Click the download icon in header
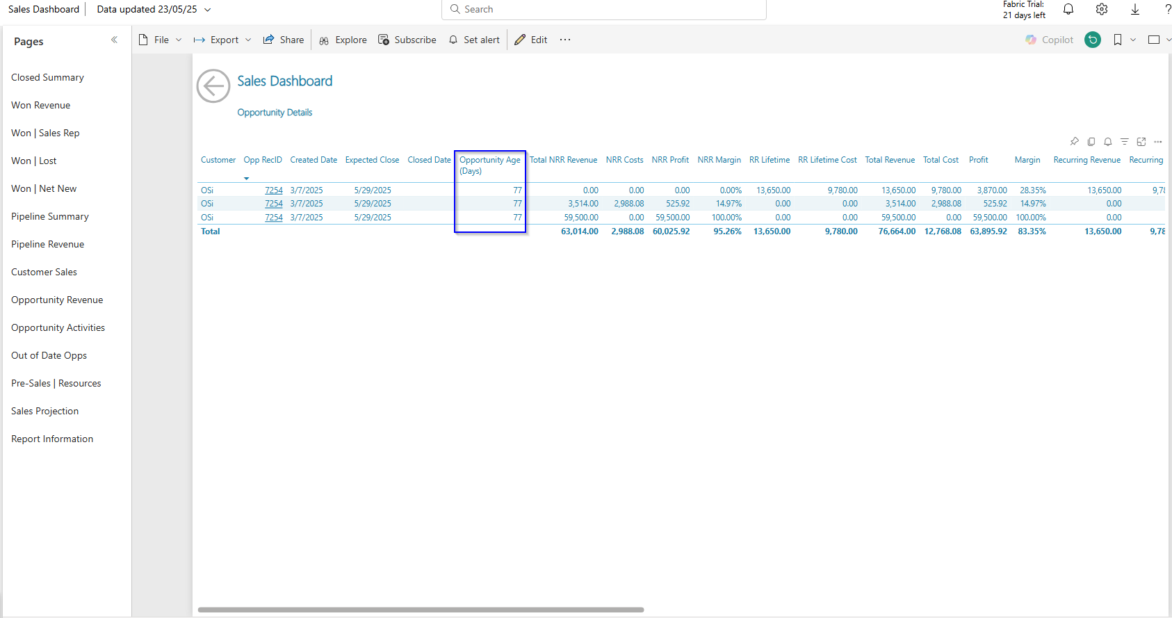Image resolution: width=1172 pixels, height=618 pixels. click(1135, 9)
